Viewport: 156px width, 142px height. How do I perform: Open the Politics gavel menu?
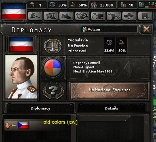(35, 16)
